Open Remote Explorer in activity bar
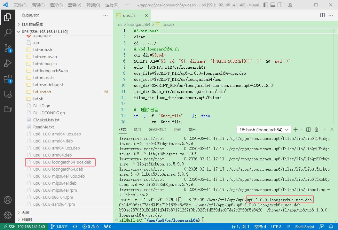This screenshot has height=230, width=338. point(8,94)
